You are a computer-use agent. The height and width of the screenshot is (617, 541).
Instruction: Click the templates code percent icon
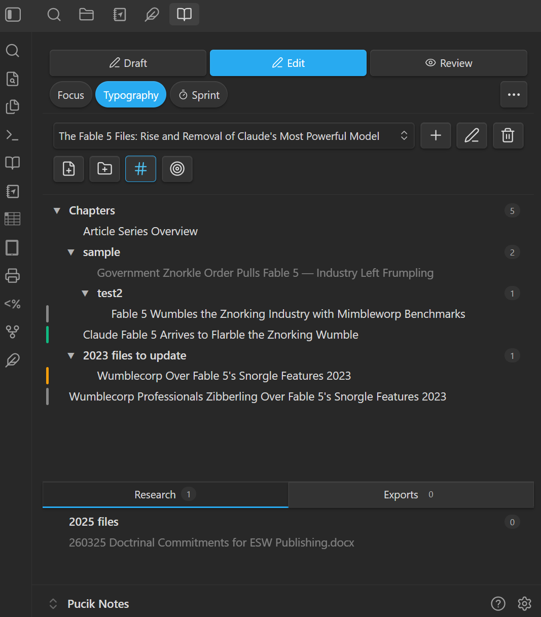[12, 304]
